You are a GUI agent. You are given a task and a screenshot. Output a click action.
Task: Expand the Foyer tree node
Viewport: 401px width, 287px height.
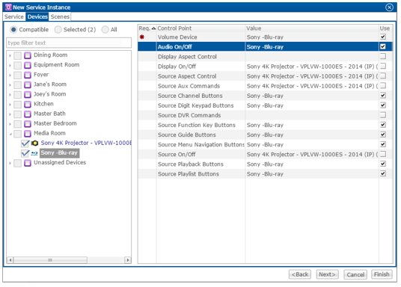10,75
